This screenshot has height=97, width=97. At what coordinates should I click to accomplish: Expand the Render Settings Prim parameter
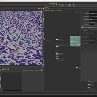pos(81,15)
